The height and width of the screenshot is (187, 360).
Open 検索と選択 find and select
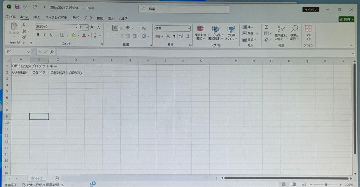click(294, 33)
